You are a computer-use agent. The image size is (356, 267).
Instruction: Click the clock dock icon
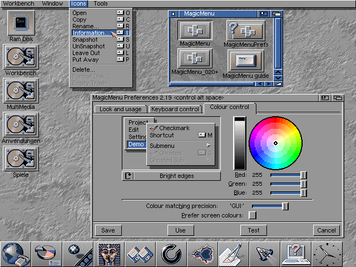click(x=327, y=254)
